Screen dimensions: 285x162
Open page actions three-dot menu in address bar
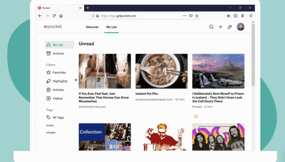pos(185,16)
